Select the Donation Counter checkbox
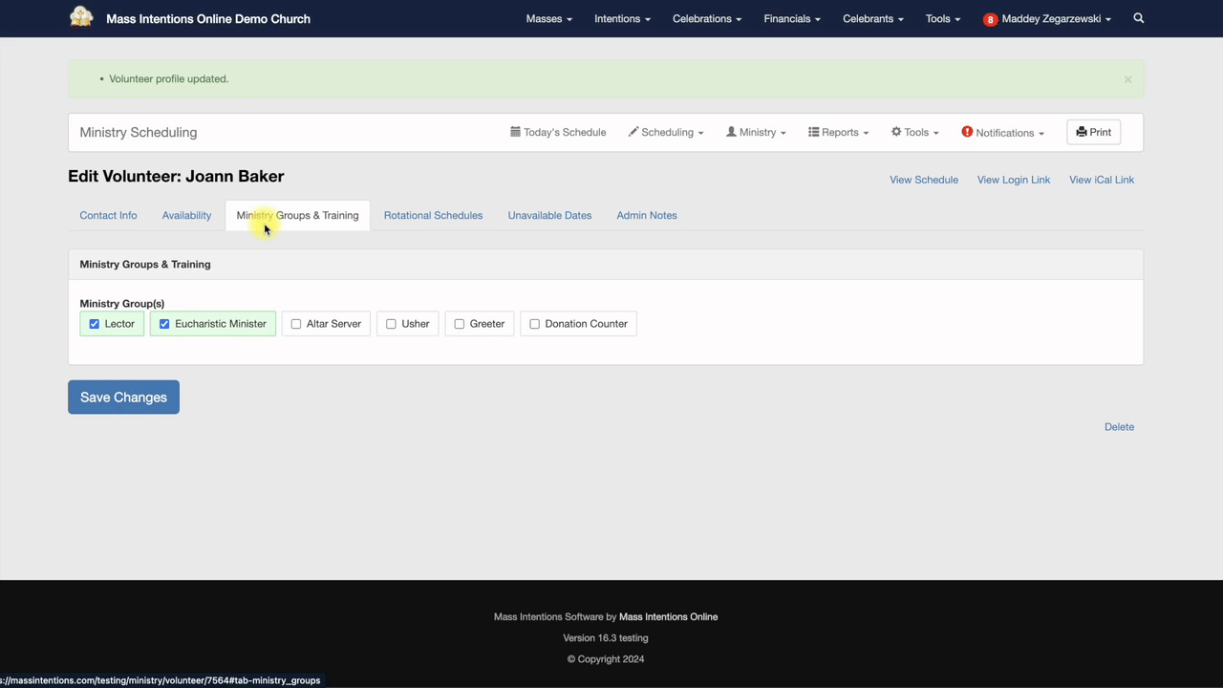Image resolution: width=1223 pixels, height=688 pixels. click(x=535, y=324)
